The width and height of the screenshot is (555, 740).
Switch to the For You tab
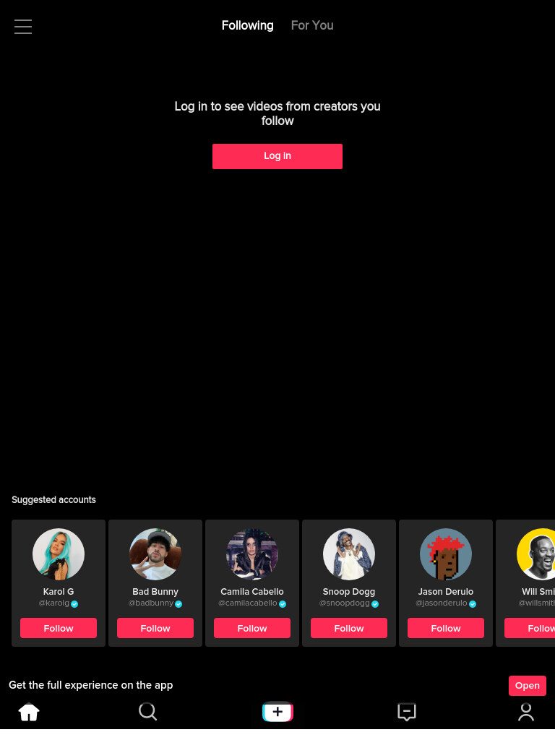coord(312,25)
